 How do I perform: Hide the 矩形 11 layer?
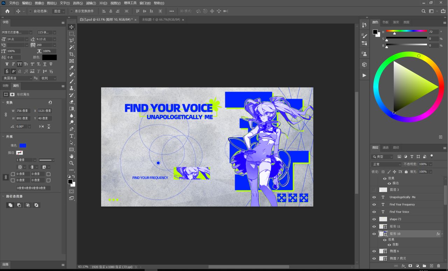tap(374, 227)
